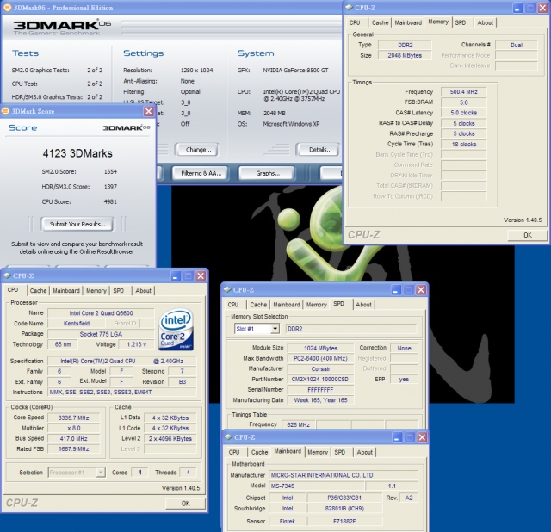Click the PC2-6400 (400 MHz) bandwidth field
Viewport: 551px width, 532px height.
coord(320,358)
